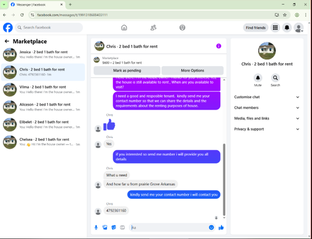
Task: Search in conversation magnifier icon
Action: (275, 78)
